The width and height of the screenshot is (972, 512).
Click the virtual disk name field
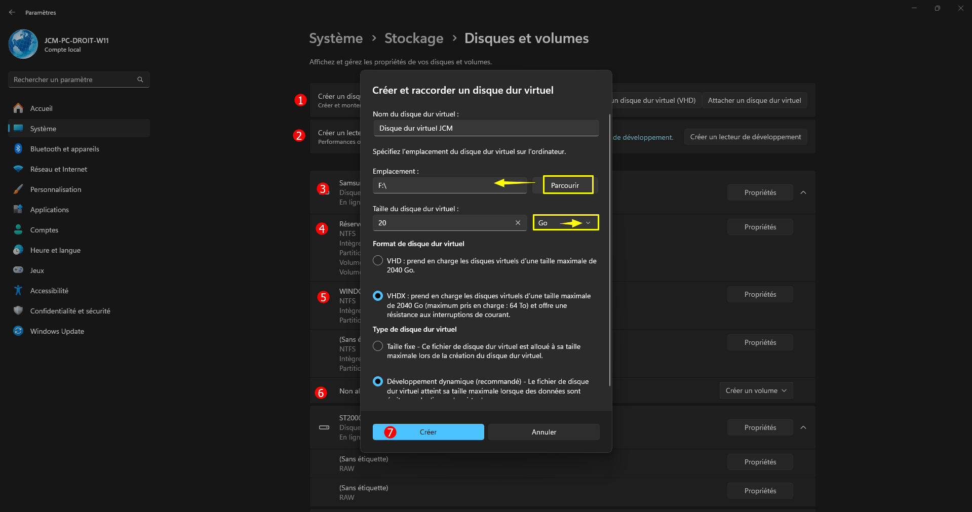pyautogui.click(x=486, y=128)
